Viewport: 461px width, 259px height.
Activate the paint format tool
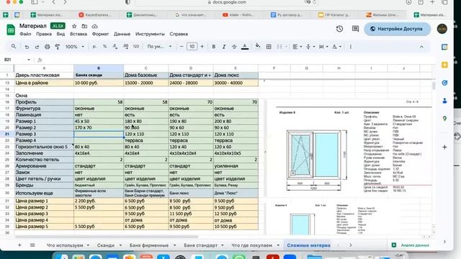[58, 47]
